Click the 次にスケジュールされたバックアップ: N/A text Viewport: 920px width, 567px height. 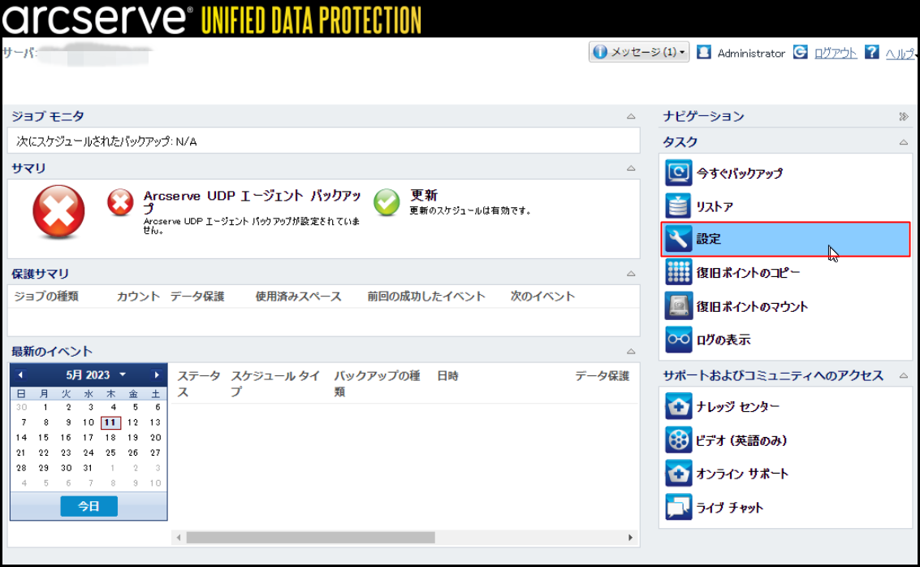(106, 141)
